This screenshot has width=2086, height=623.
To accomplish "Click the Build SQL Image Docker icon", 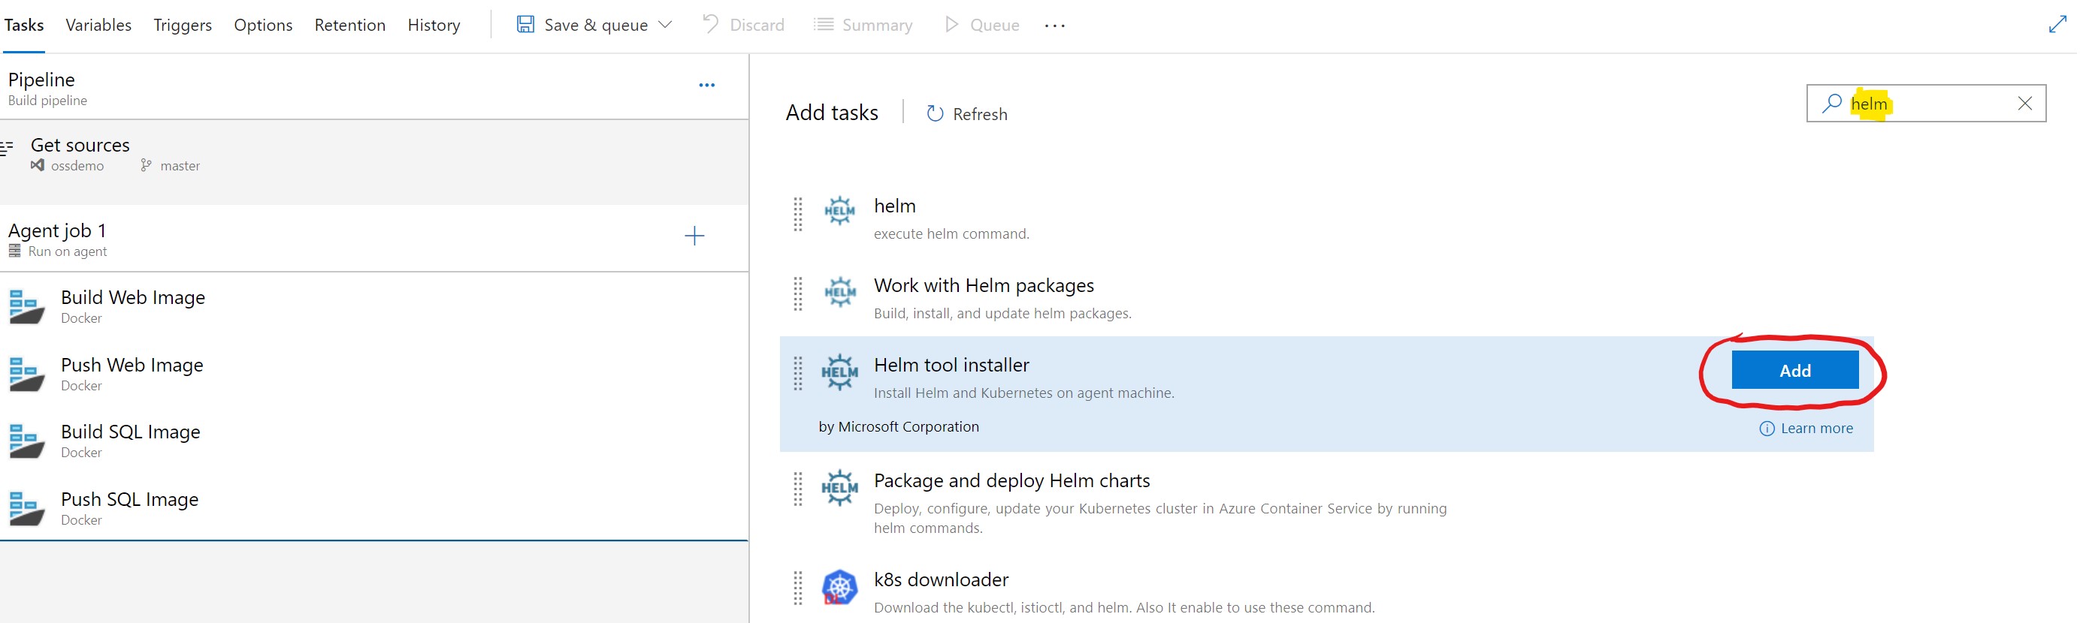I will [27, 441].
